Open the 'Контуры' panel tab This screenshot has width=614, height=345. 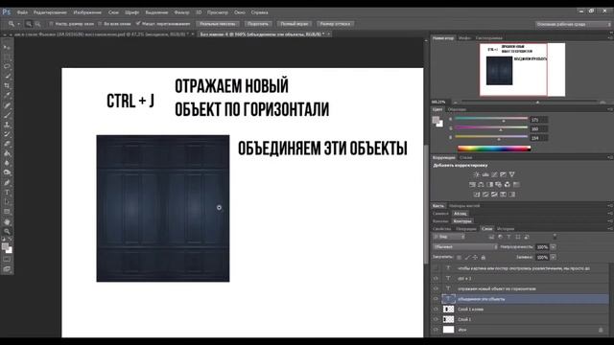[x=462, y=221]
